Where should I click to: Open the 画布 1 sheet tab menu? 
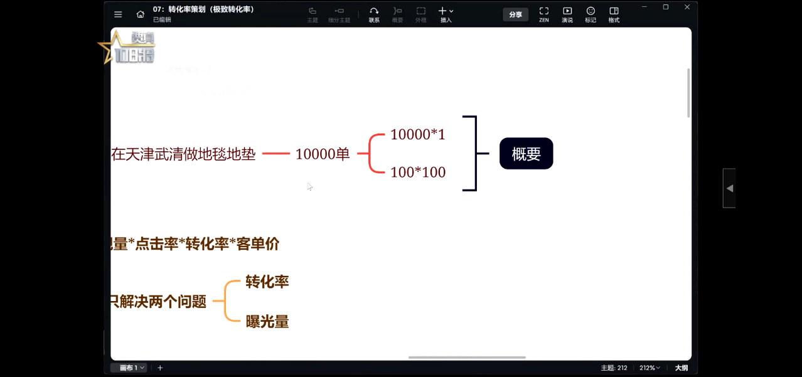point(132,368)
